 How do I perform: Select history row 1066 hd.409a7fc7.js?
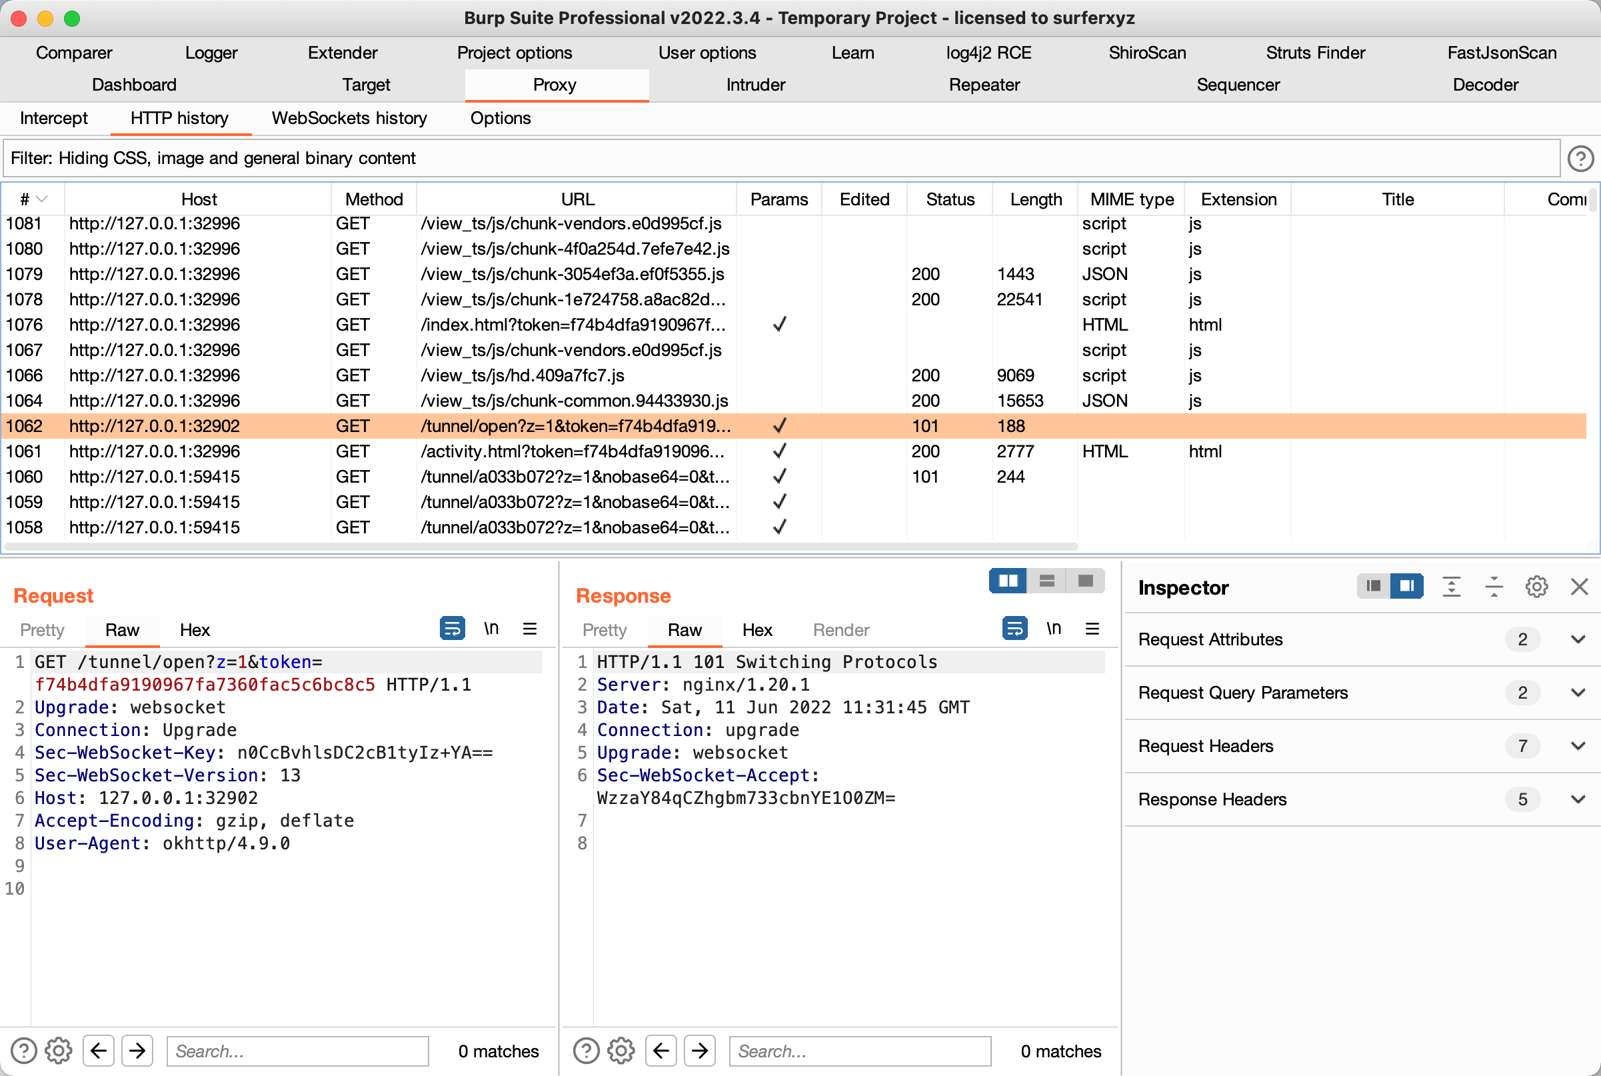click(x=794, y=375)
